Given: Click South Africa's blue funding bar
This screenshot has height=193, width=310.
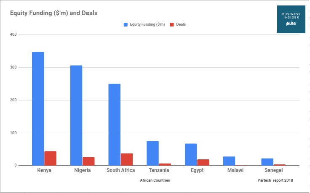Looking at the screenshot, I should [x=114, y=124].
